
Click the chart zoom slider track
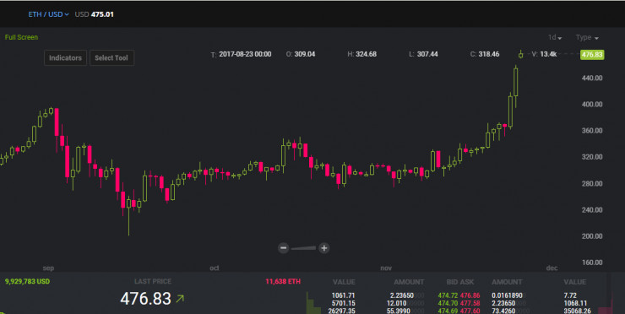[x=304, y=248]
